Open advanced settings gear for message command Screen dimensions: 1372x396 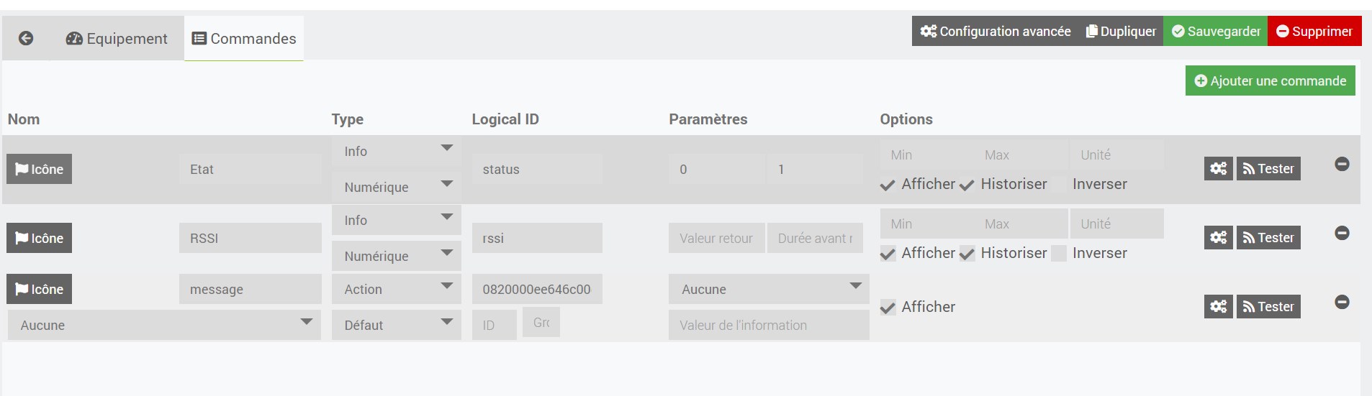1218,306
